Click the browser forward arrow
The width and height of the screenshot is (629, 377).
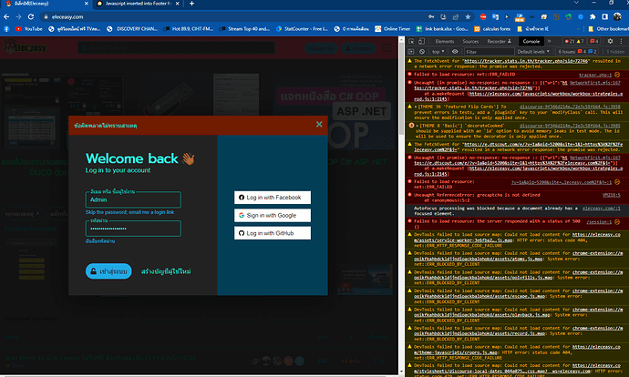(x=18, y=16)
